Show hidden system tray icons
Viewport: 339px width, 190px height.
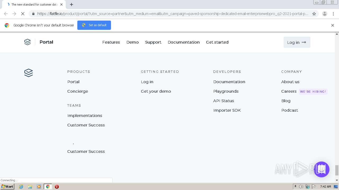tap(295, 187)
